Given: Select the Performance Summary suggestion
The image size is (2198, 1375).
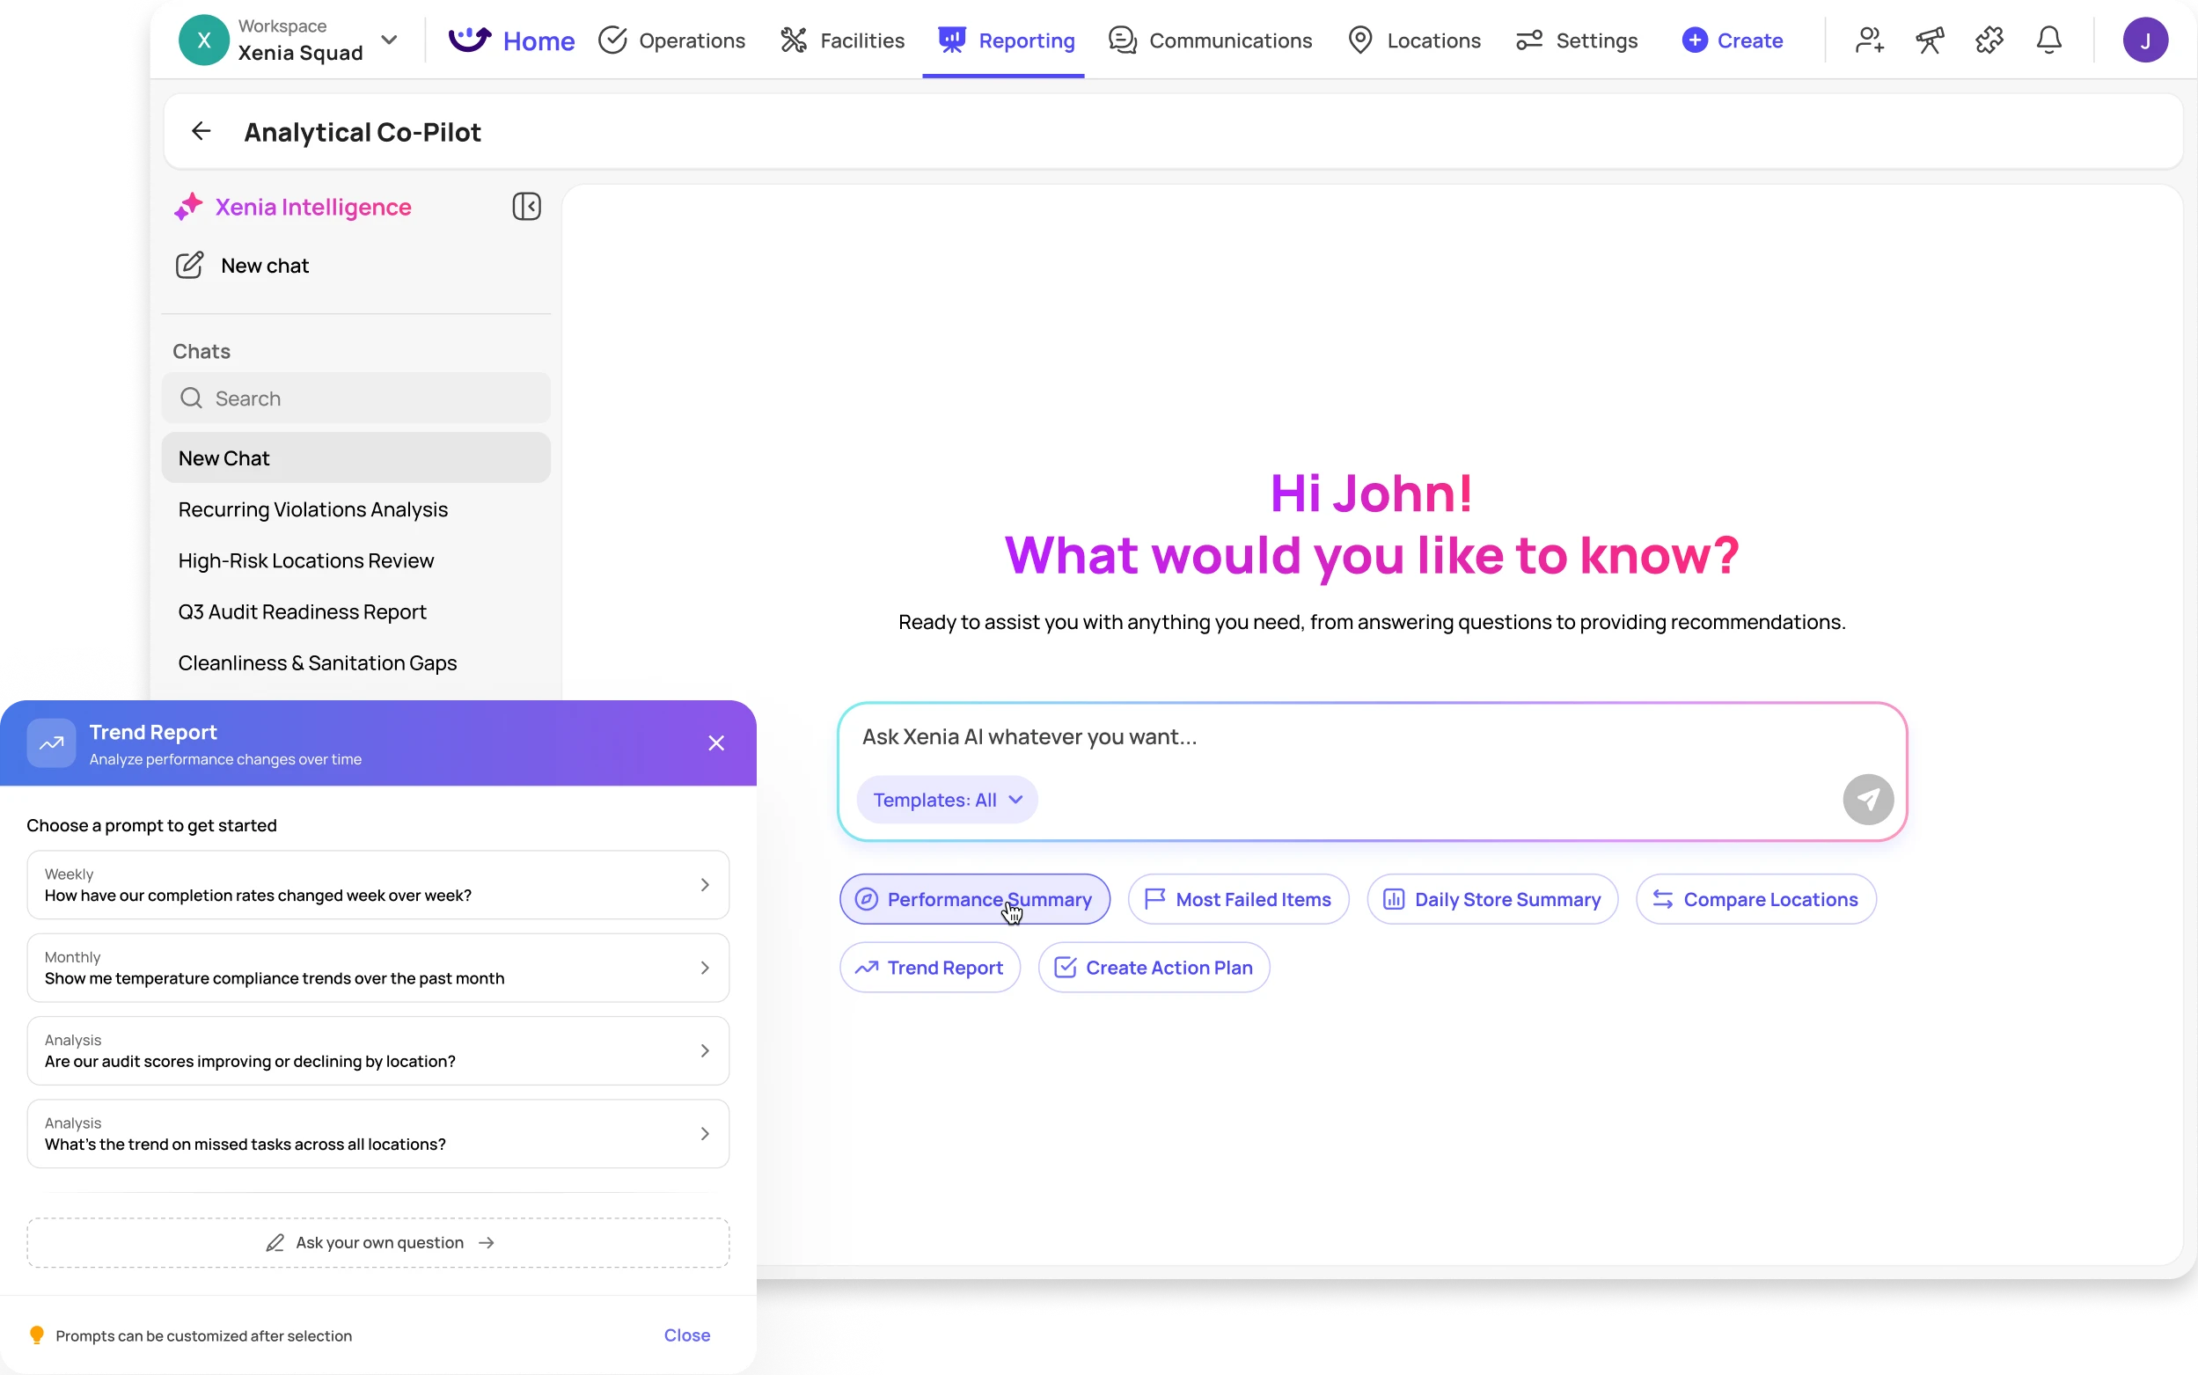Looking at the screenshot, I should [x=973, y=898].
